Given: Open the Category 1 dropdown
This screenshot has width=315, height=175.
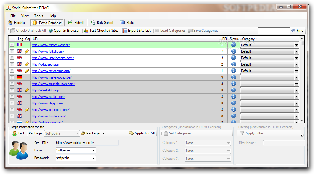Looking at the screenshot, I should [208, 143].
